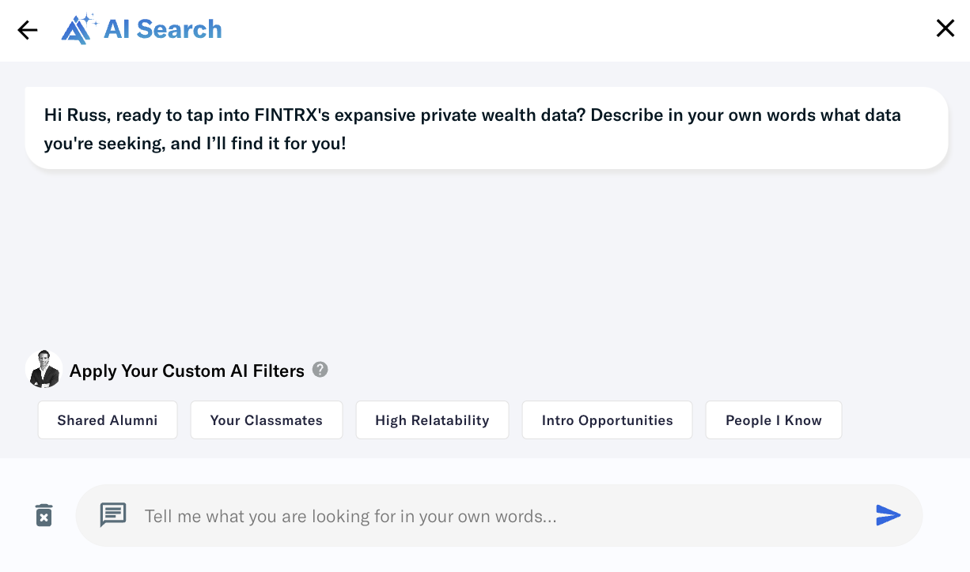The height and width of the screenshot is (572, 970).
Task: Select the Intro Opportunities filter chip
Action: pyautogui.click(x=607, y=420)
